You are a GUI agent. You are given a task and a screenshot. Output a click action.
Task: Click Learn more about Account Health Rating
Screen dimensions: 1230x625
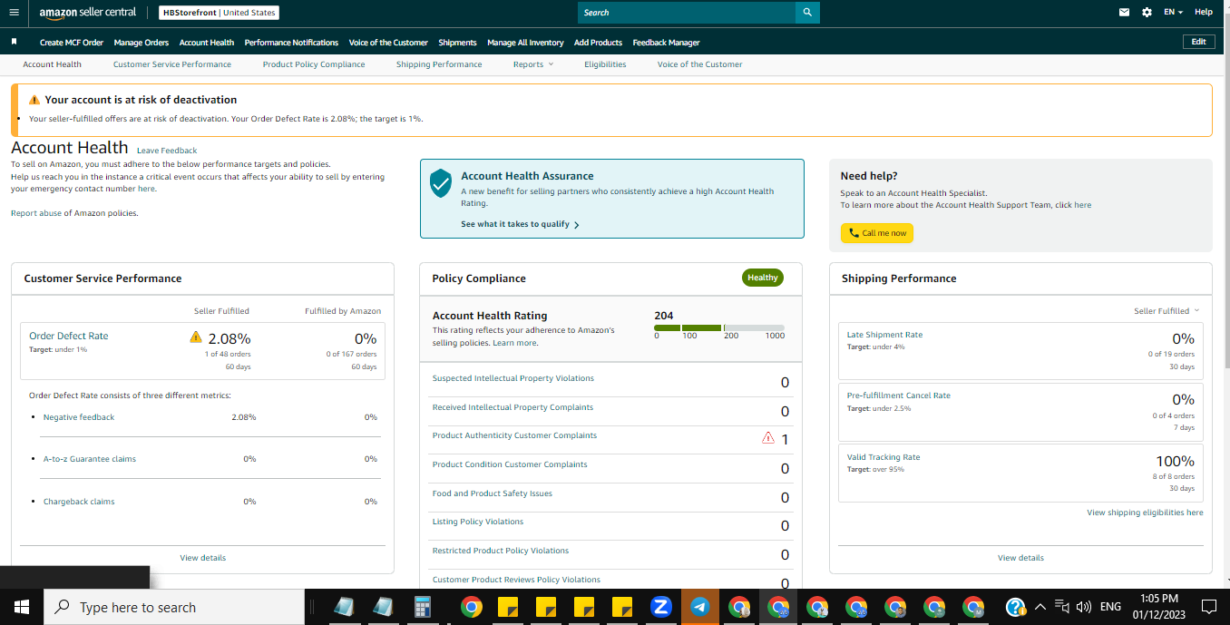click(515, 343)
